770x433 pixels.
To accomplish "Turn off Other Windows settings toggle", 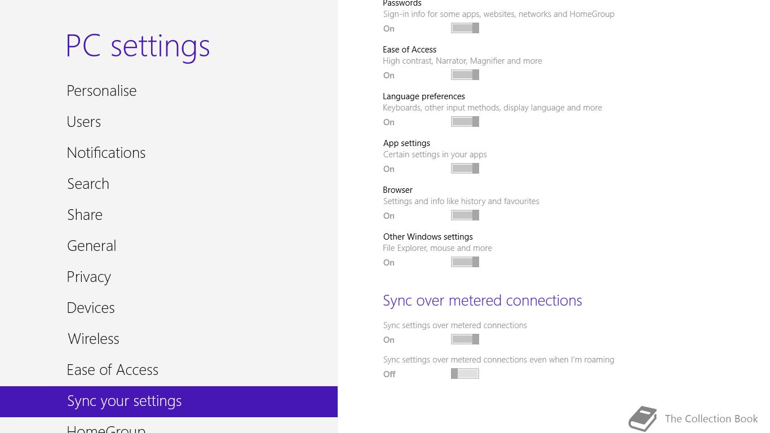I will pos(465,262).
